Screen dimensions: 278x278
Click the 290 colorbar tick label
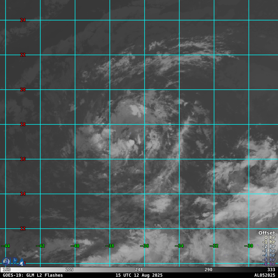pyautogui.click(x=208, y=270)
